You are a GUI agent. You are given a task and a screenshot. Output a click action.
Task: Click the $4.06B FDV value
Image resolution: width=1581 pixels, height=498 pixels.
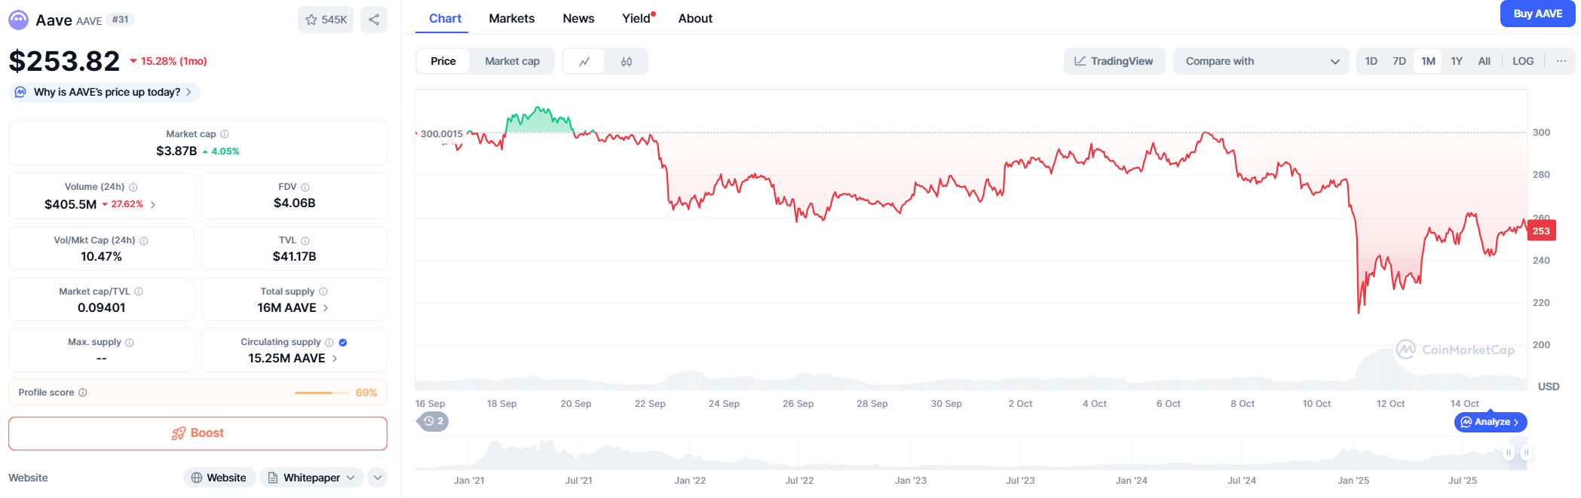[294, 203]
